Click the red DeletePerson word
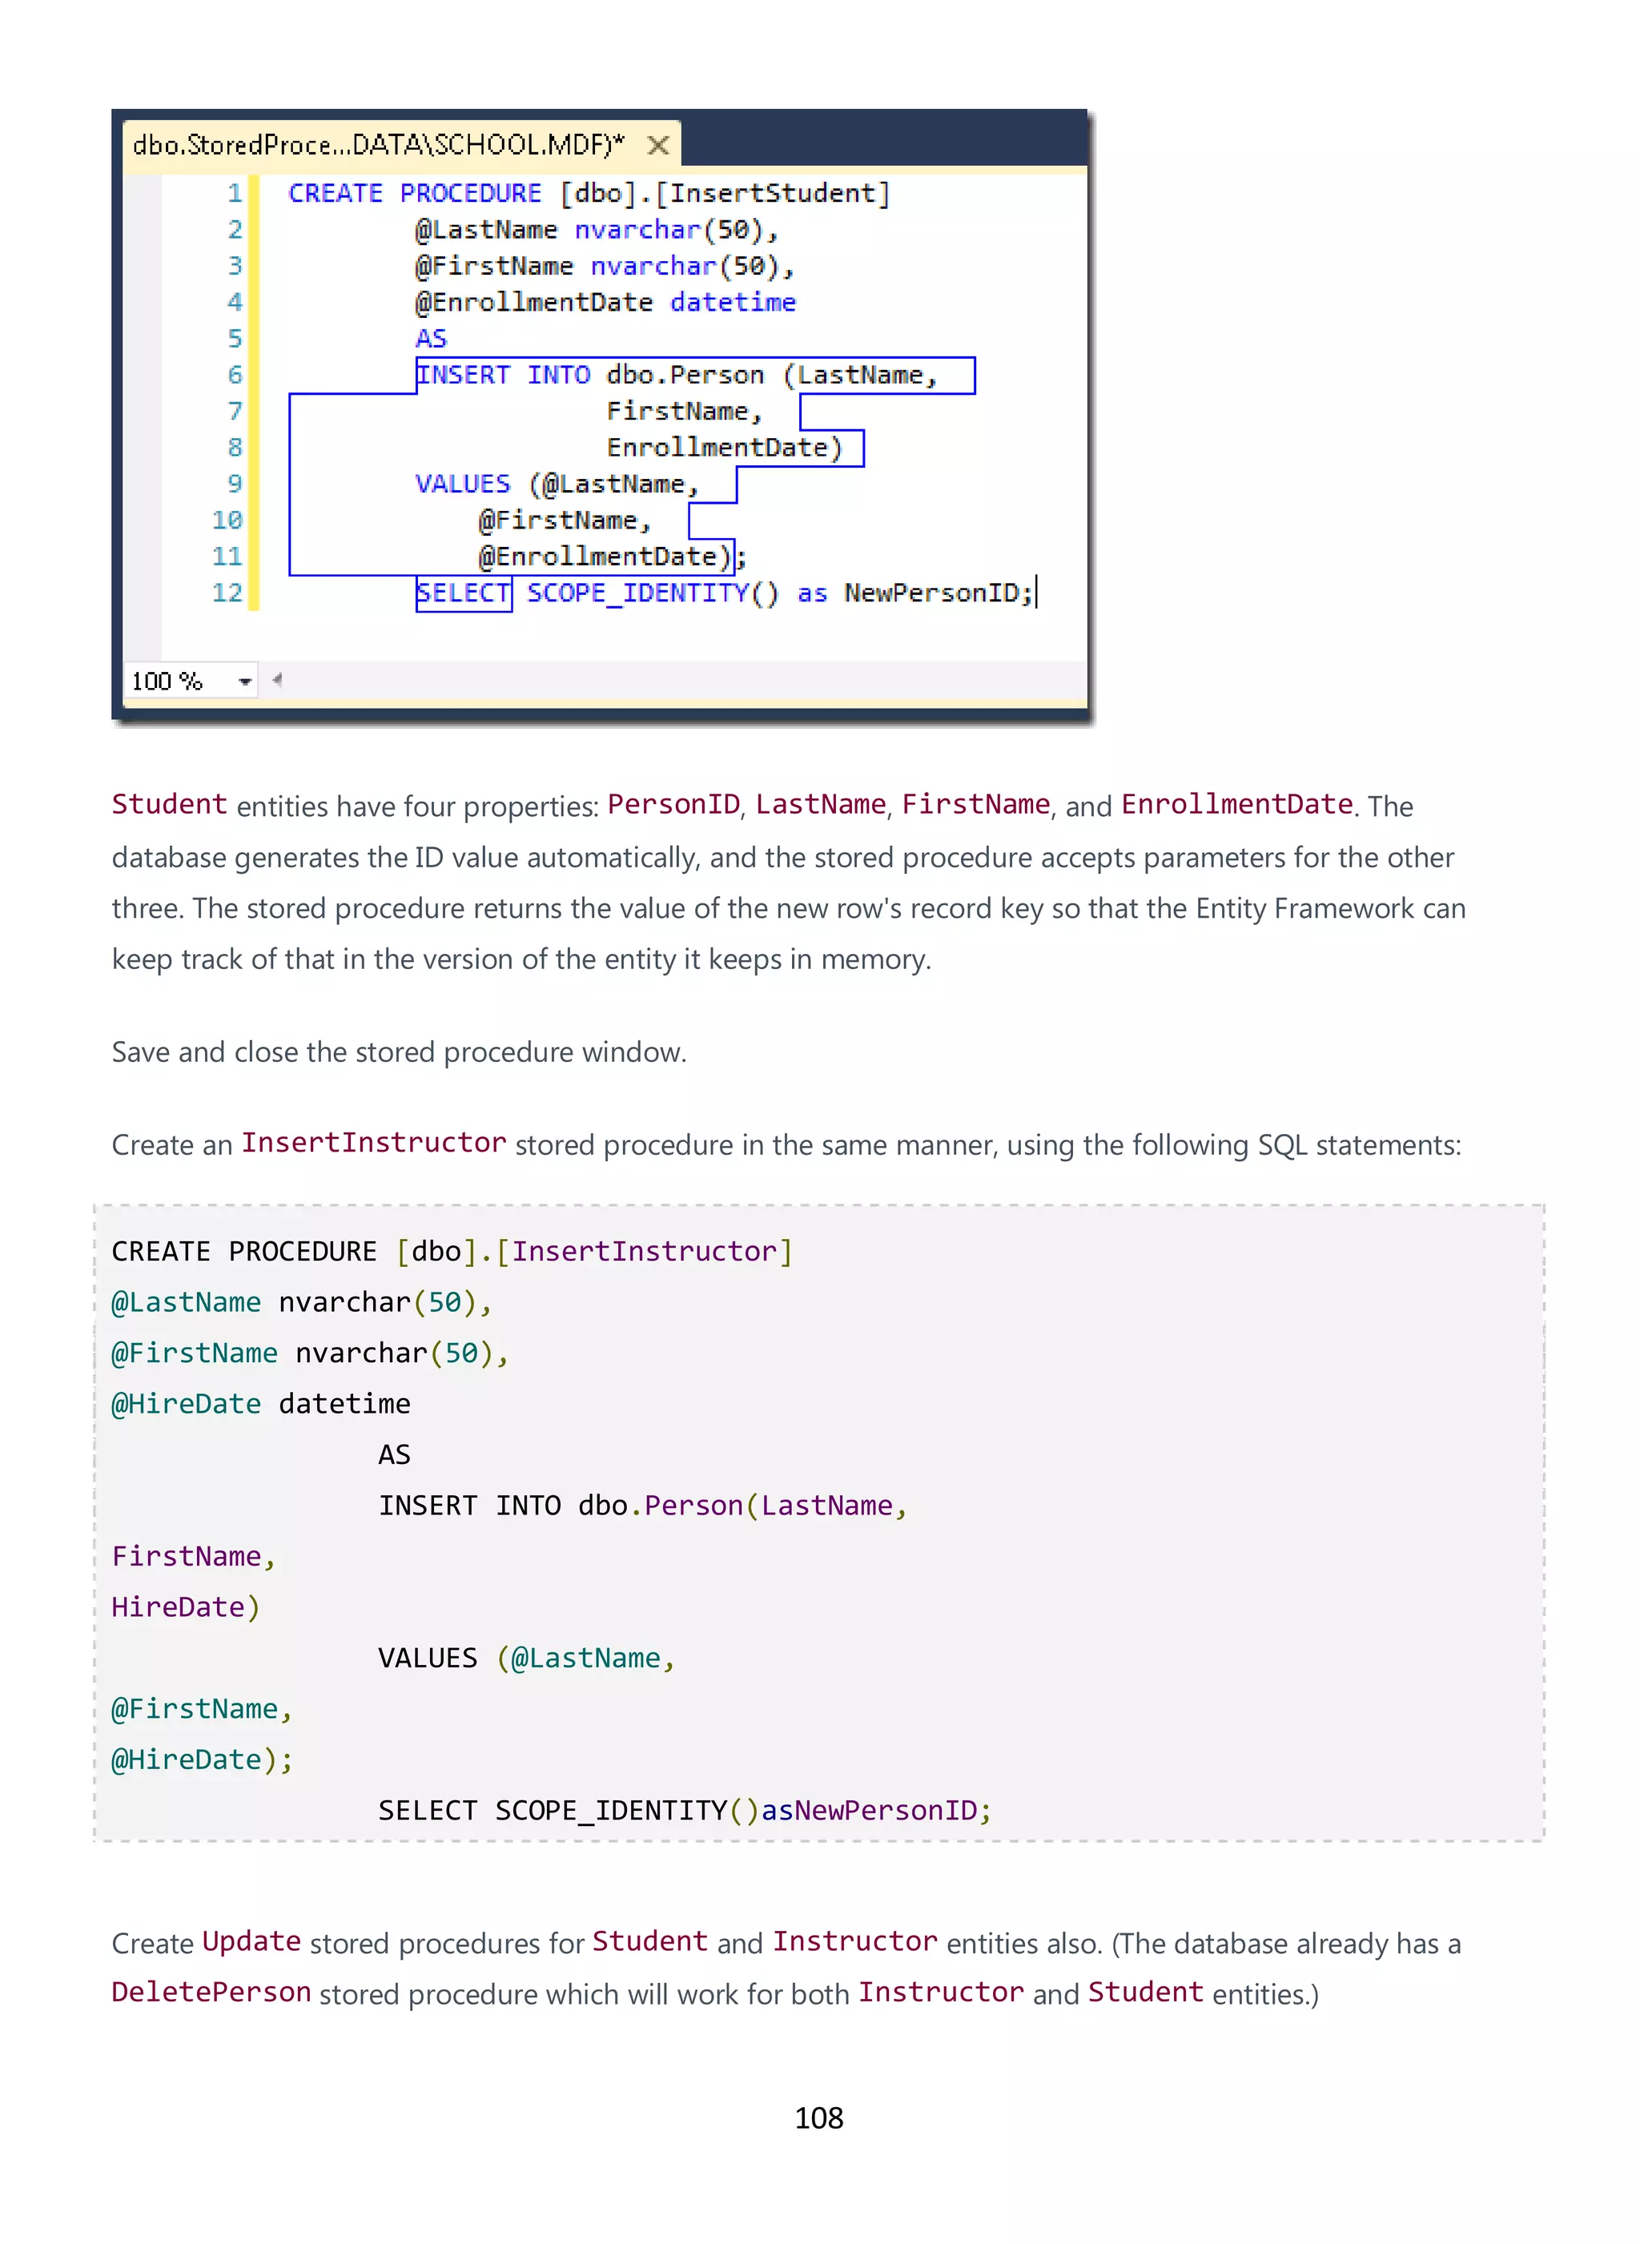This screenshot has height=2244, width=1640. [x=211, y=1992]
